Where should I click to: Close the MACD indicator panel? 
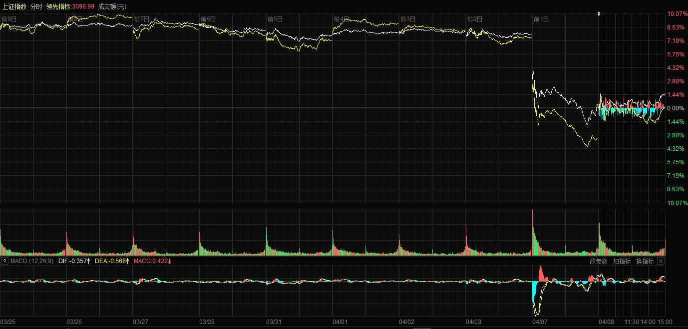[661, 261]
